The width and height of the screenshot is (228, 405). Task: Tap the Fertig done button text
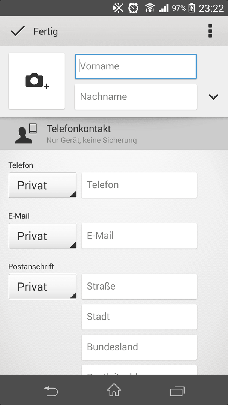pos(45,32)
